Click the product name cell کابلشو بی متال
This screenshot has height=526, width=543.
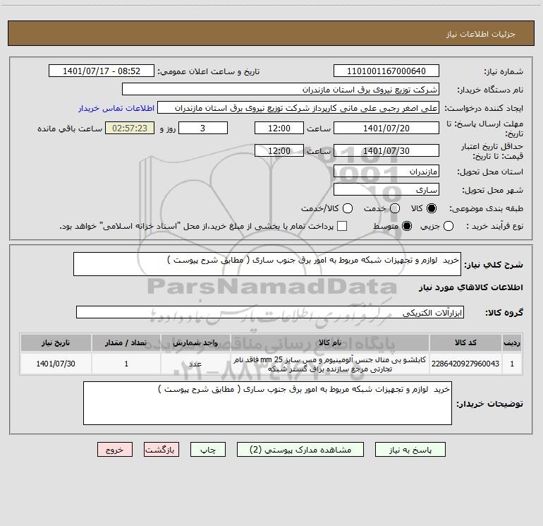(x=330, y=364)
